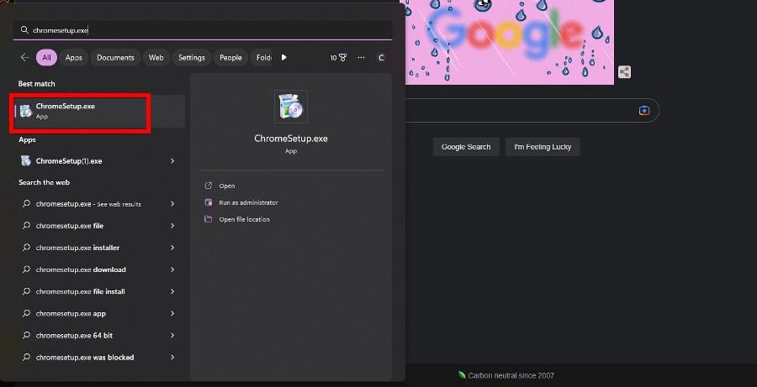Switch to Documents filter tab
The height and width of the screenshot is (387, 757).
tap(115, 57)
